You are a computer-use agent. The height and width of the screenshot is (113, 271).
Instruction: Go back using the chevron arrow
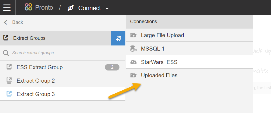pos(6,22)
